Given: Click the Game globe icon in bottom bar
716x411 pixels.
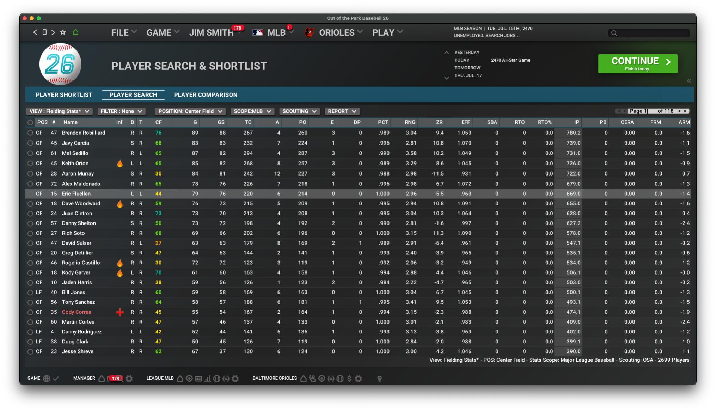Looking at the screenshot, I should [x=47, y=379].
